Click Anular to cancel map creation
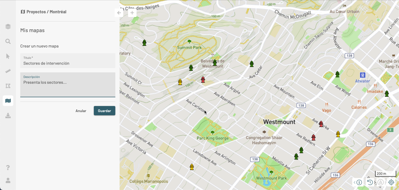399x190 pixels. (x=81, y=111)
